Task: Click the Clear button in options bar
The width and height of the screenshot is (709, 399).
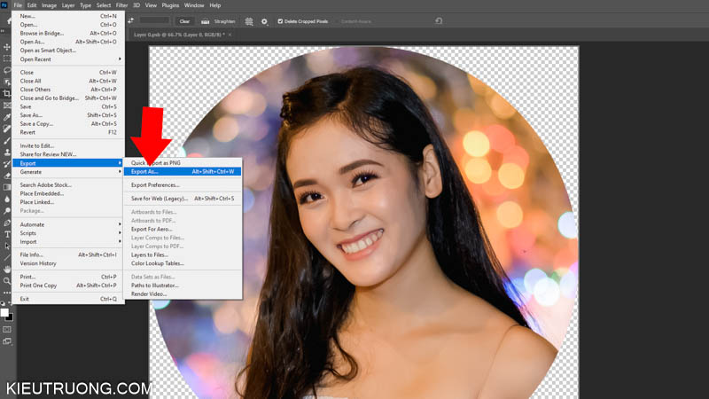Action: [184, 21]
